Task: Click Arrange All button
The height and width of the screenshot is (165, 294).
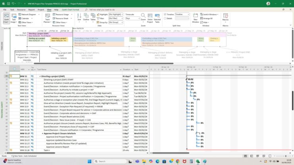Action: point(207,18)
